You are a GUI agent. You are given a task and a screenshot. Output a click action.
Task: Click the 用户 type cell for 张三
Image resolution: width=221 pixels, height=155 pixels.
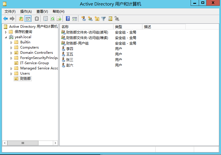[118, 60]
